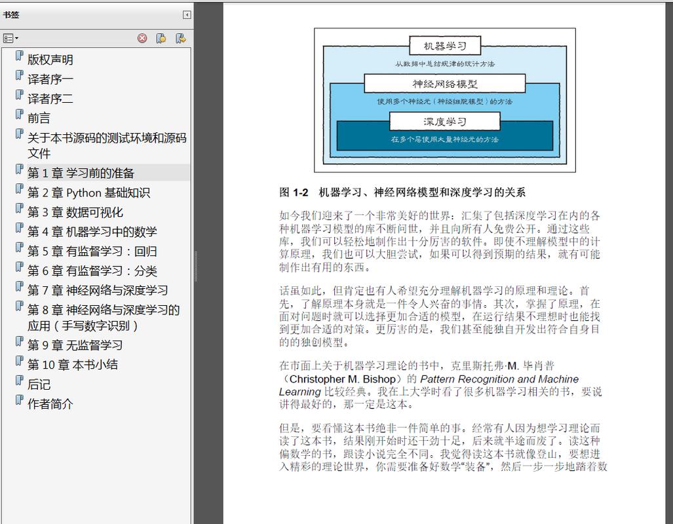
Task: Click the vertical scrollbar of the document pane
Action: (x=211, y=262)
